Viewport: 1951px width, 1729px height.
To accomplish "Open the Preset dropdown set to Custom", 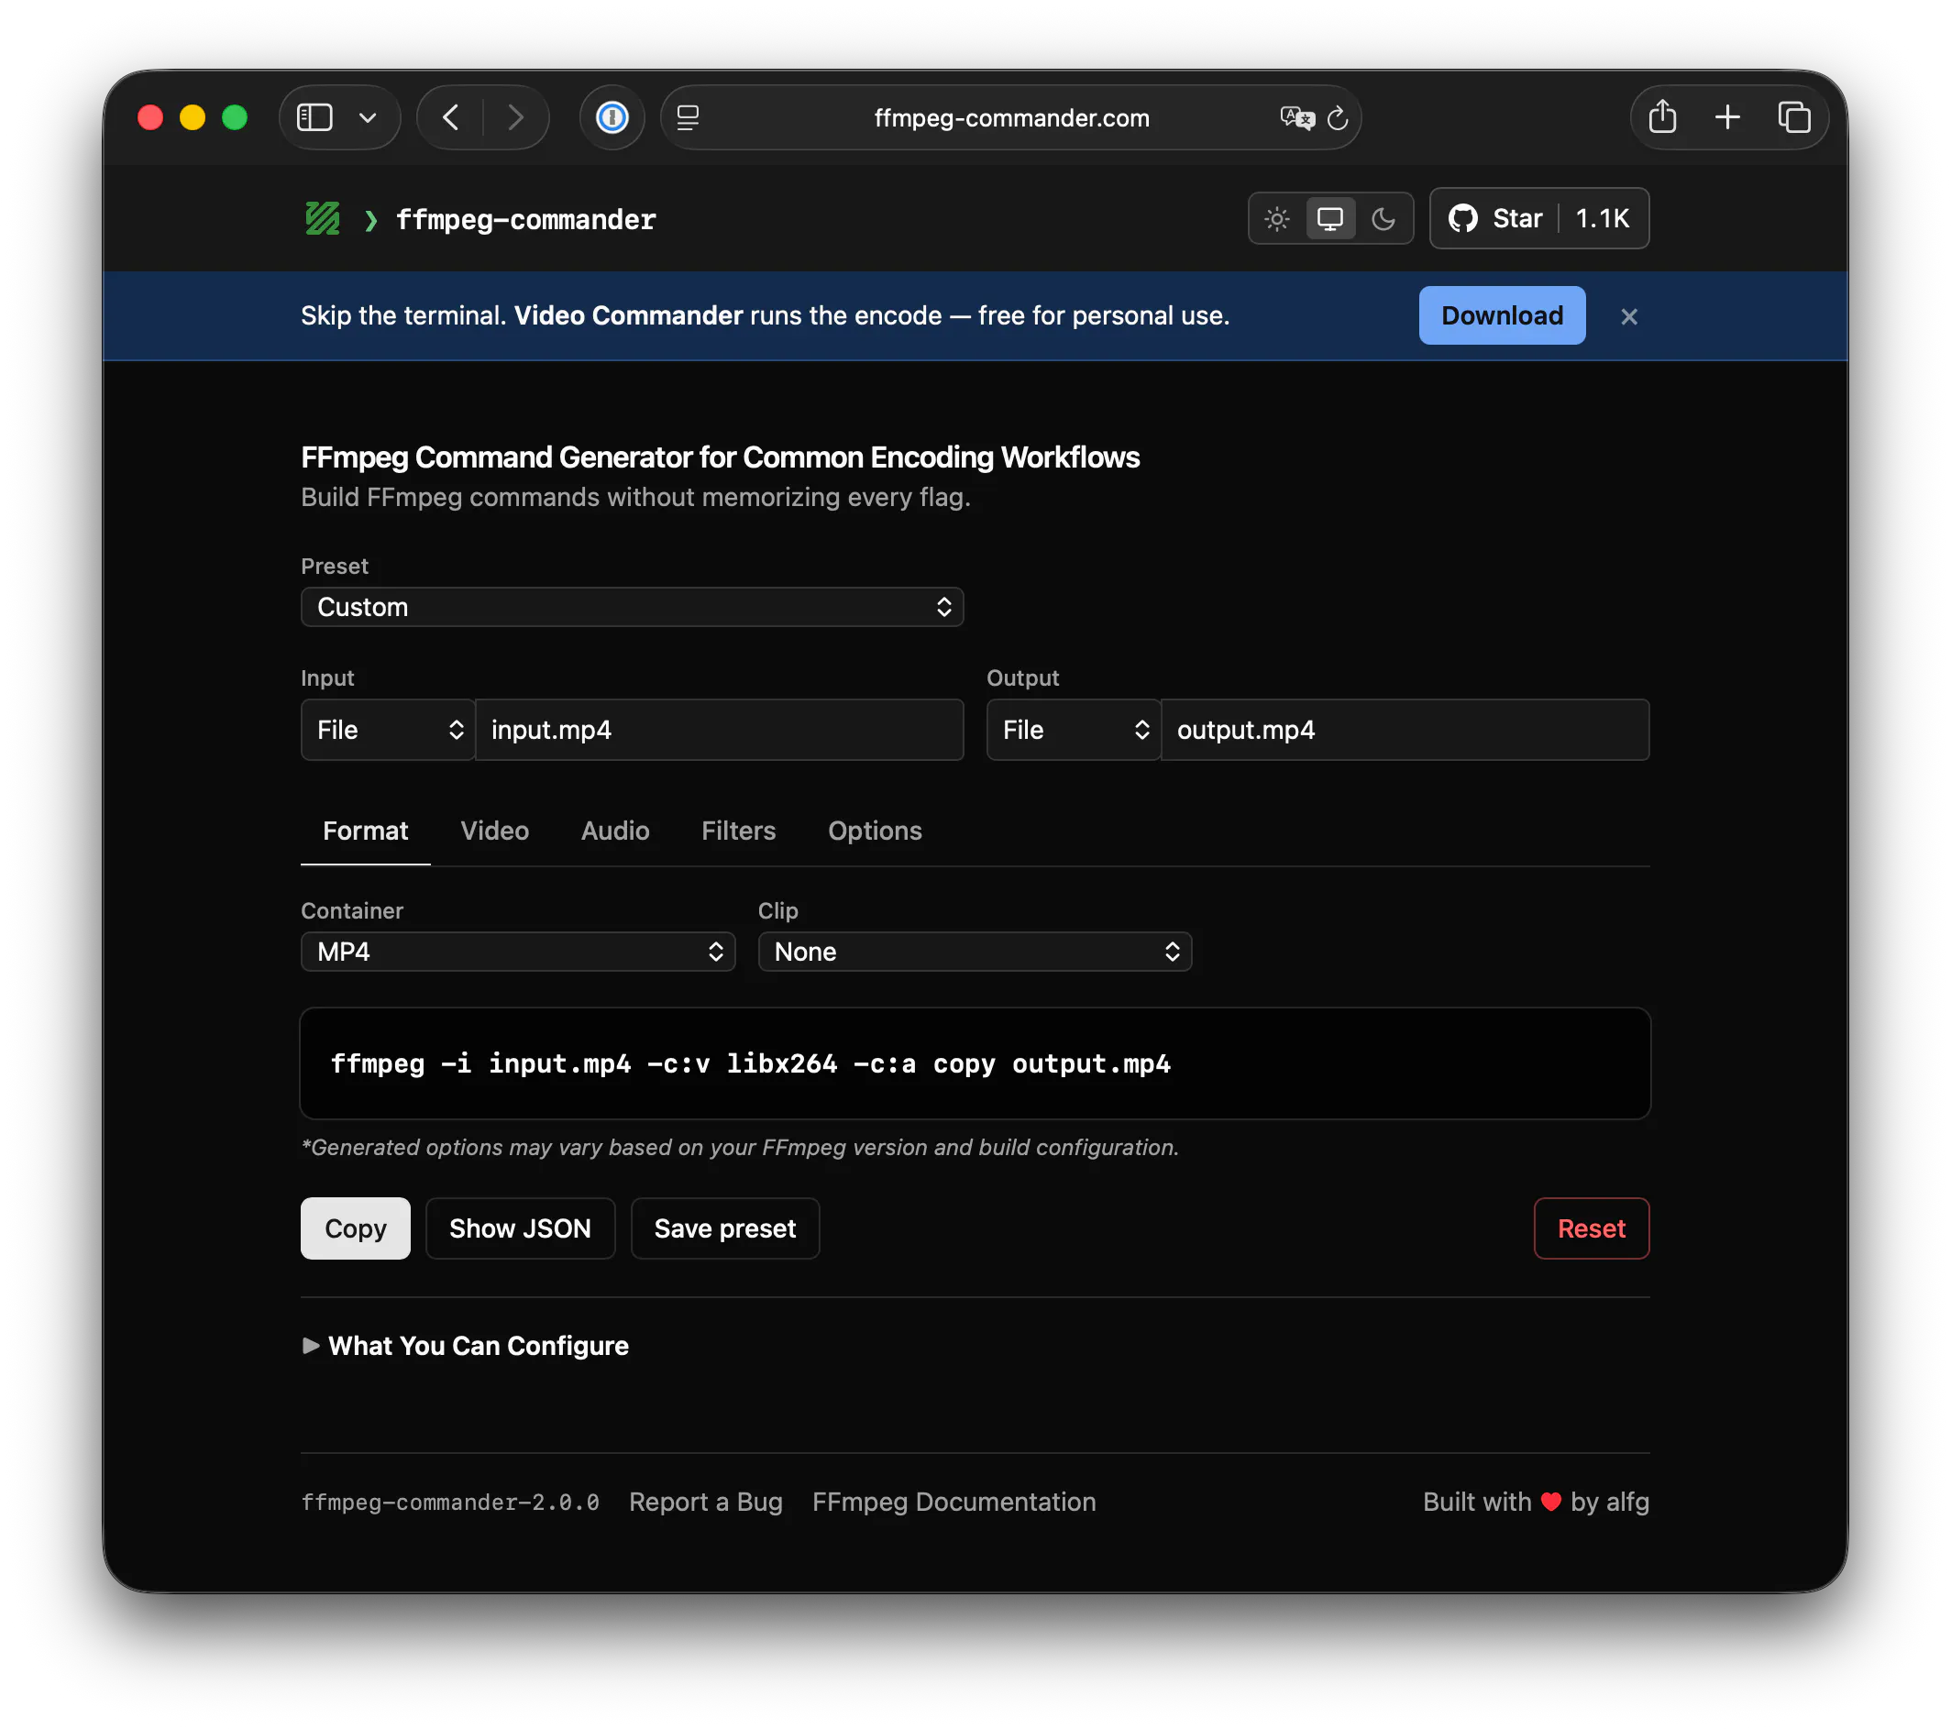I will coord(632,607).
